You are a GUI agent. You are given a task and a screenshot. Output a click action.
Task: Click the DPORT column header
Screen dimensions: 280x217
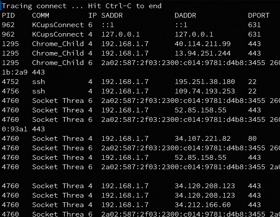(258, 15)
